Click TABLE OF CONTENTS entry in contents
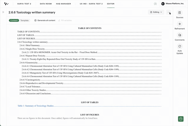The width and height of the screenshot is (188, 126). pos(90,32)
